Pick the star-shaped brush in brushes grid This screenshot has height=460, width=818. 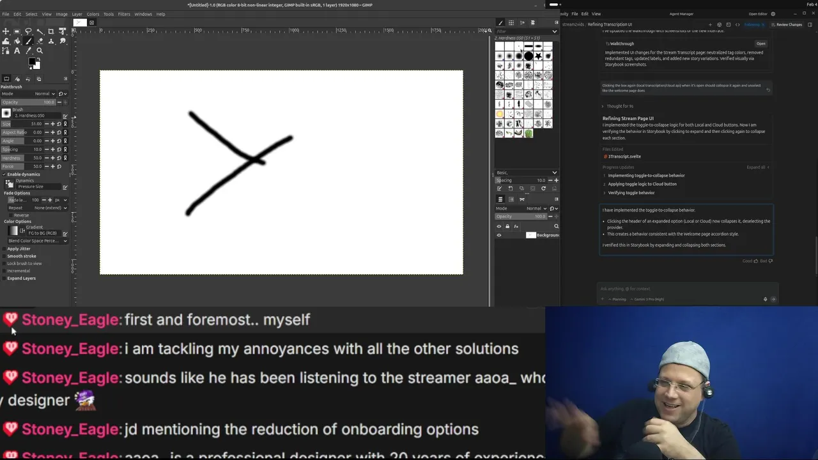[538, 56]
